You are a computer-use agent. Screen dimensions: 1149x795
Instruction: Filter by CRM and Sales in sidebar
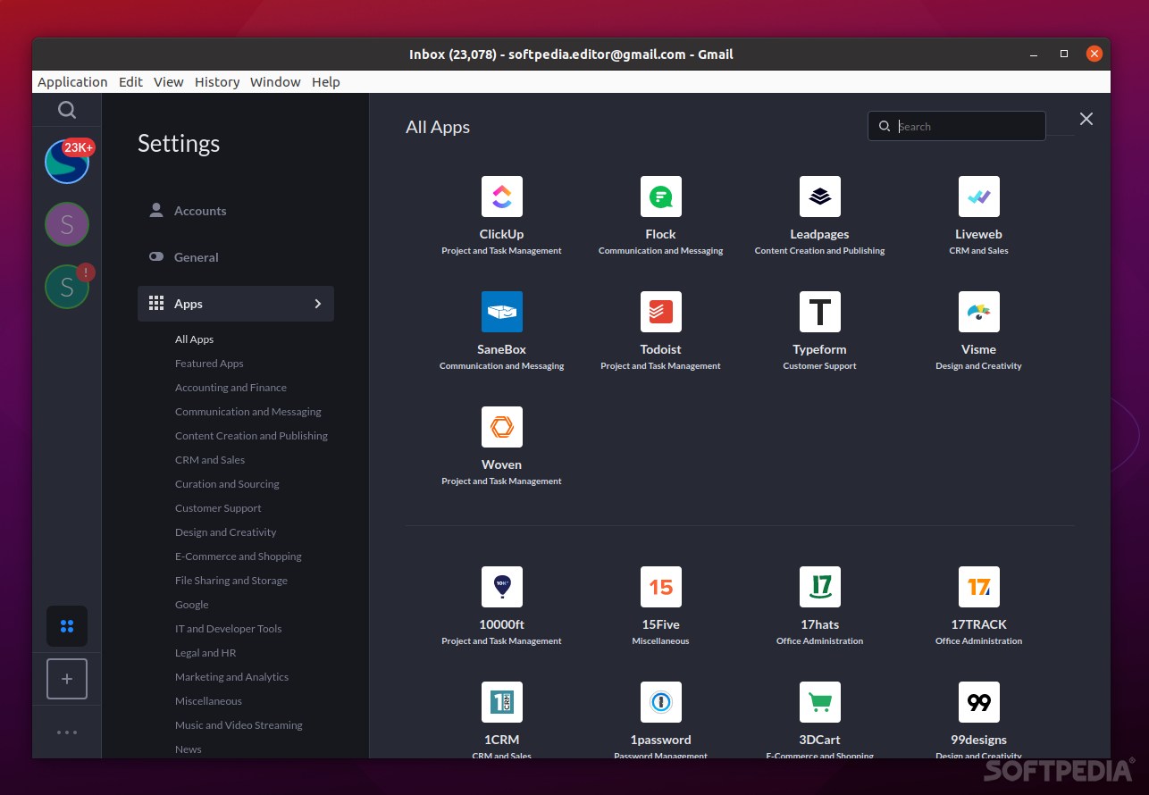coord(210,460)
